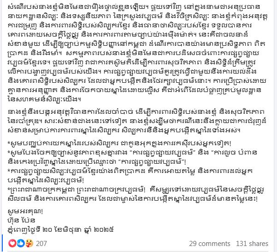Click the paragraph starting សំណើរបស់នាងខ្ញុំ
Viewport: 277px width, 252px height.
coord(138,53)
